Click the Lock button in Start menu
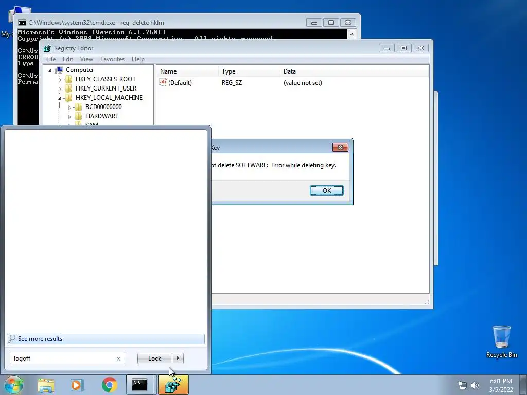The image size is (527, 395). click(x=154, y=358)
